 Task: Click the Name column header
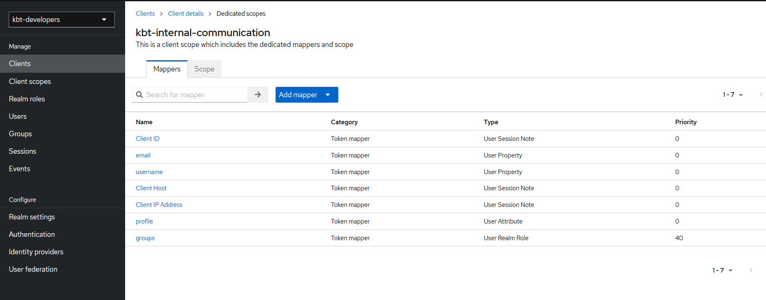[x=144, y=122]
